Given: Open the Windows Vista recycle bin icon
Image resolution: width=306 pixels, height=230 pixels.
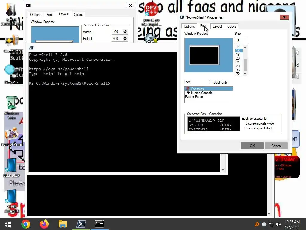Looking at the screenshot, I should coord(12,108).
